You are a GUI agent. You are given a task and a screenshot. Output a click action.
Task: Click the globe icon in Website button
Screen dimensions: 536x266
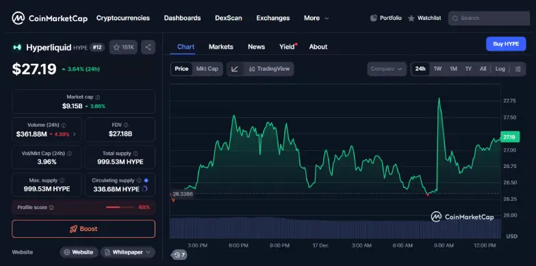[x=66, y=252]
